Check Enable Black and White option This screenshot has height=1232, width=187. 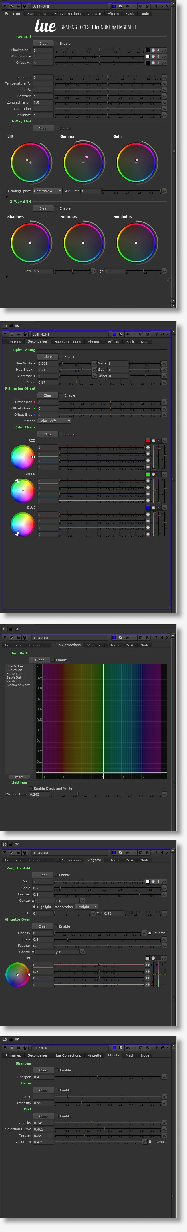pyautogui.click(x=31, y=788)
